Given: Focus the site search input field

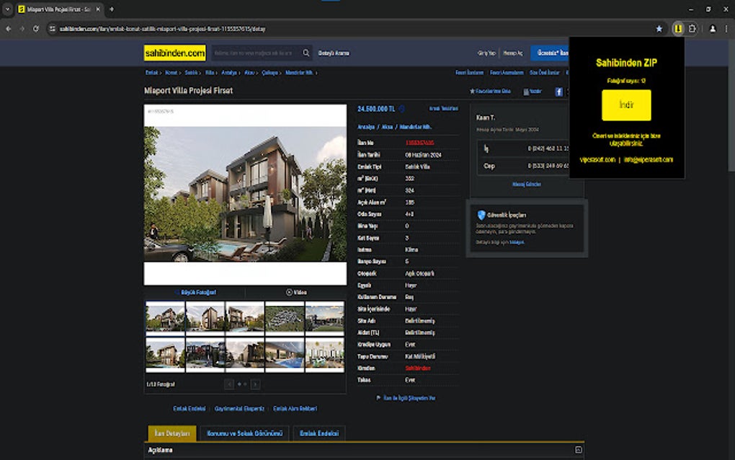Looking at the screenshot, I should 256,53.
